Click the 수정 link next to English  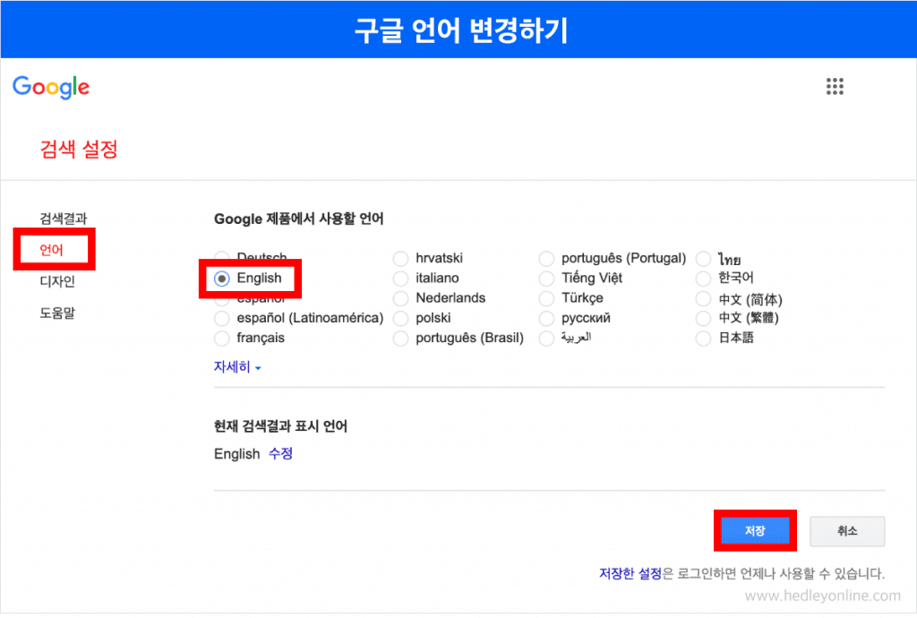tap(280, 454)
